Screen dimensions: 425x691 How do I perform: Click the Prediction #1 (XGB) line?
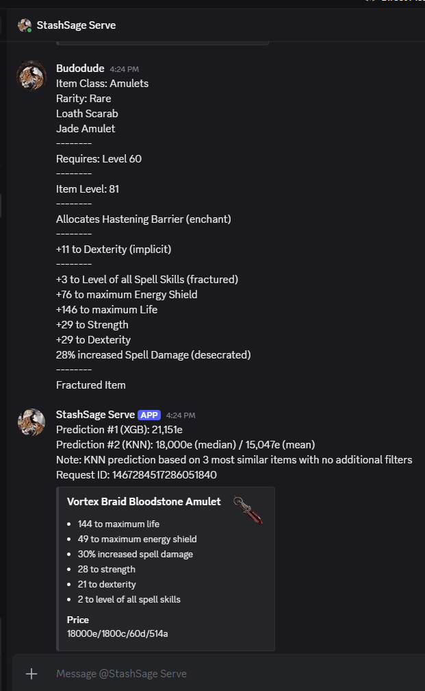119,430
